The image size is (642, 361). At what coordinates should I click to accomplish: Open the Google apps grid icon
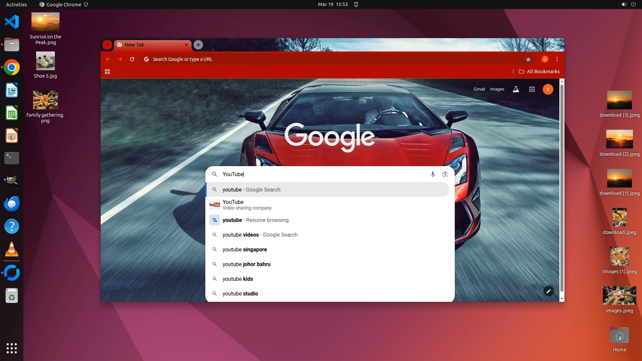(532, 89)
